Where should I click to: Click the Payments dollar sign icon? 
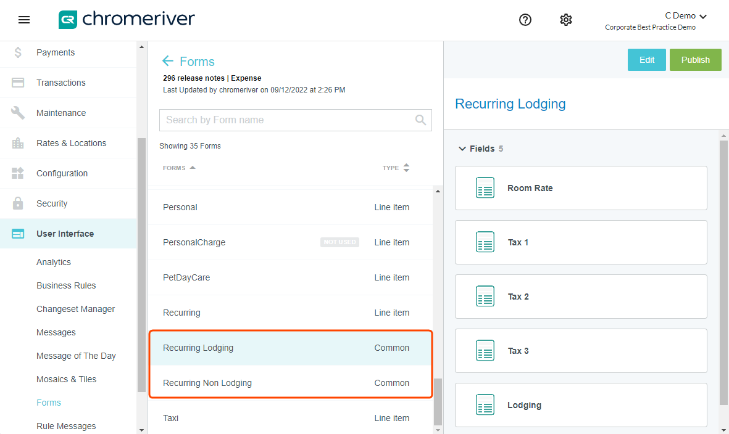pos(18,52)
